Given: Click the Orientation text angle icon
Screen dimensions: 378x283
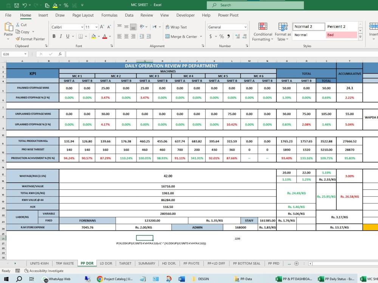Looking at the screenshot, I should coord(142,27).
